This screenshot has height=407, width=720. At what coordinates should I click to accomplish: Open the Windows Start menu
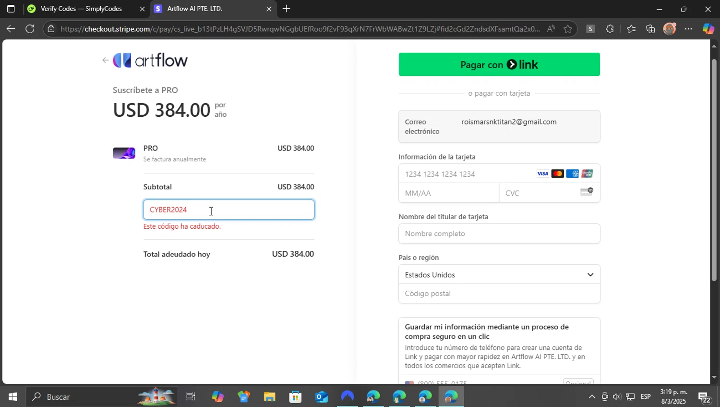click(13, 397)
